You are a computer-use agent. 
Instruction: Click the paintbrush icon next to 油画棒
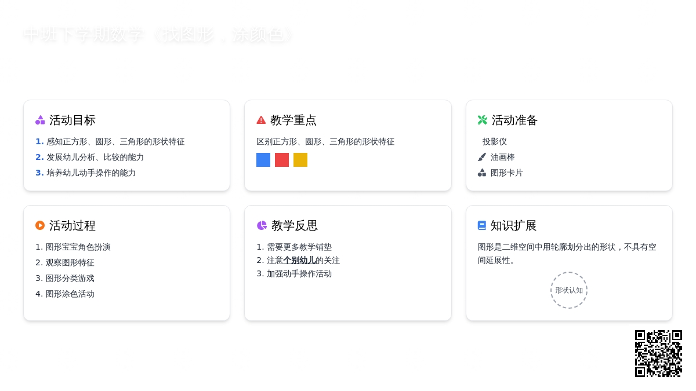pyautogui.click(x=482, y=157)
